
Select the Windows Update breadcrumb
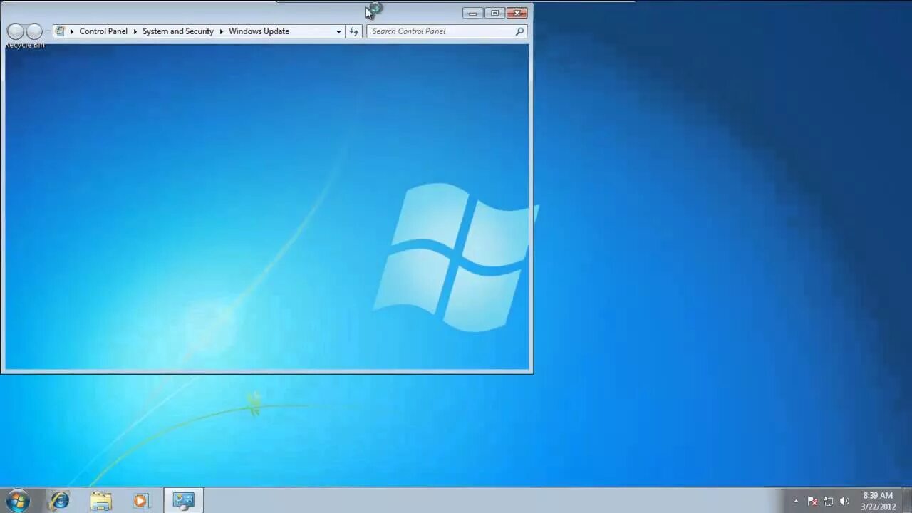click(259, 31)
